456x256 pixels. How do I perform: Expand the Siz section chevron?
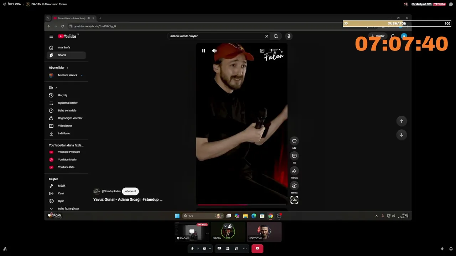point(56,88)
